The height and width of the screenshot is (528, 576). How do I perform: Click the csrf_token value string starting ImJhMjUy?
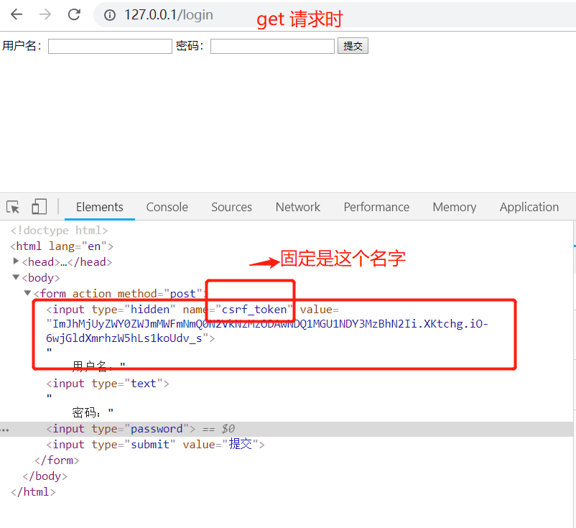point(267,330)
